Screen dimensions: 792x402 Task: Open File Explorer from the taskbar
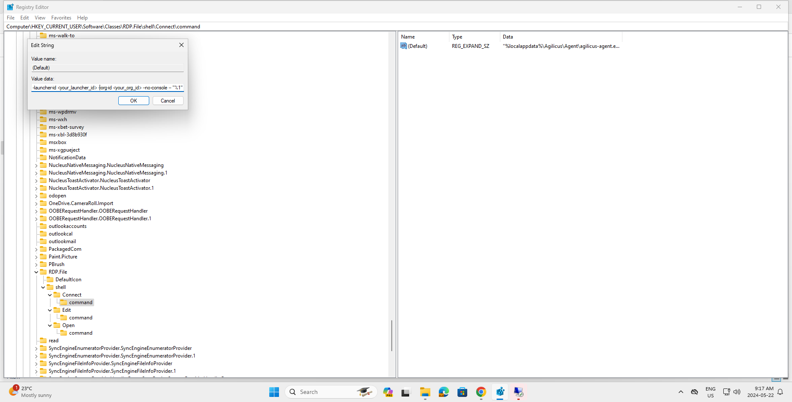pyautogui.click(x=425, y=392)
